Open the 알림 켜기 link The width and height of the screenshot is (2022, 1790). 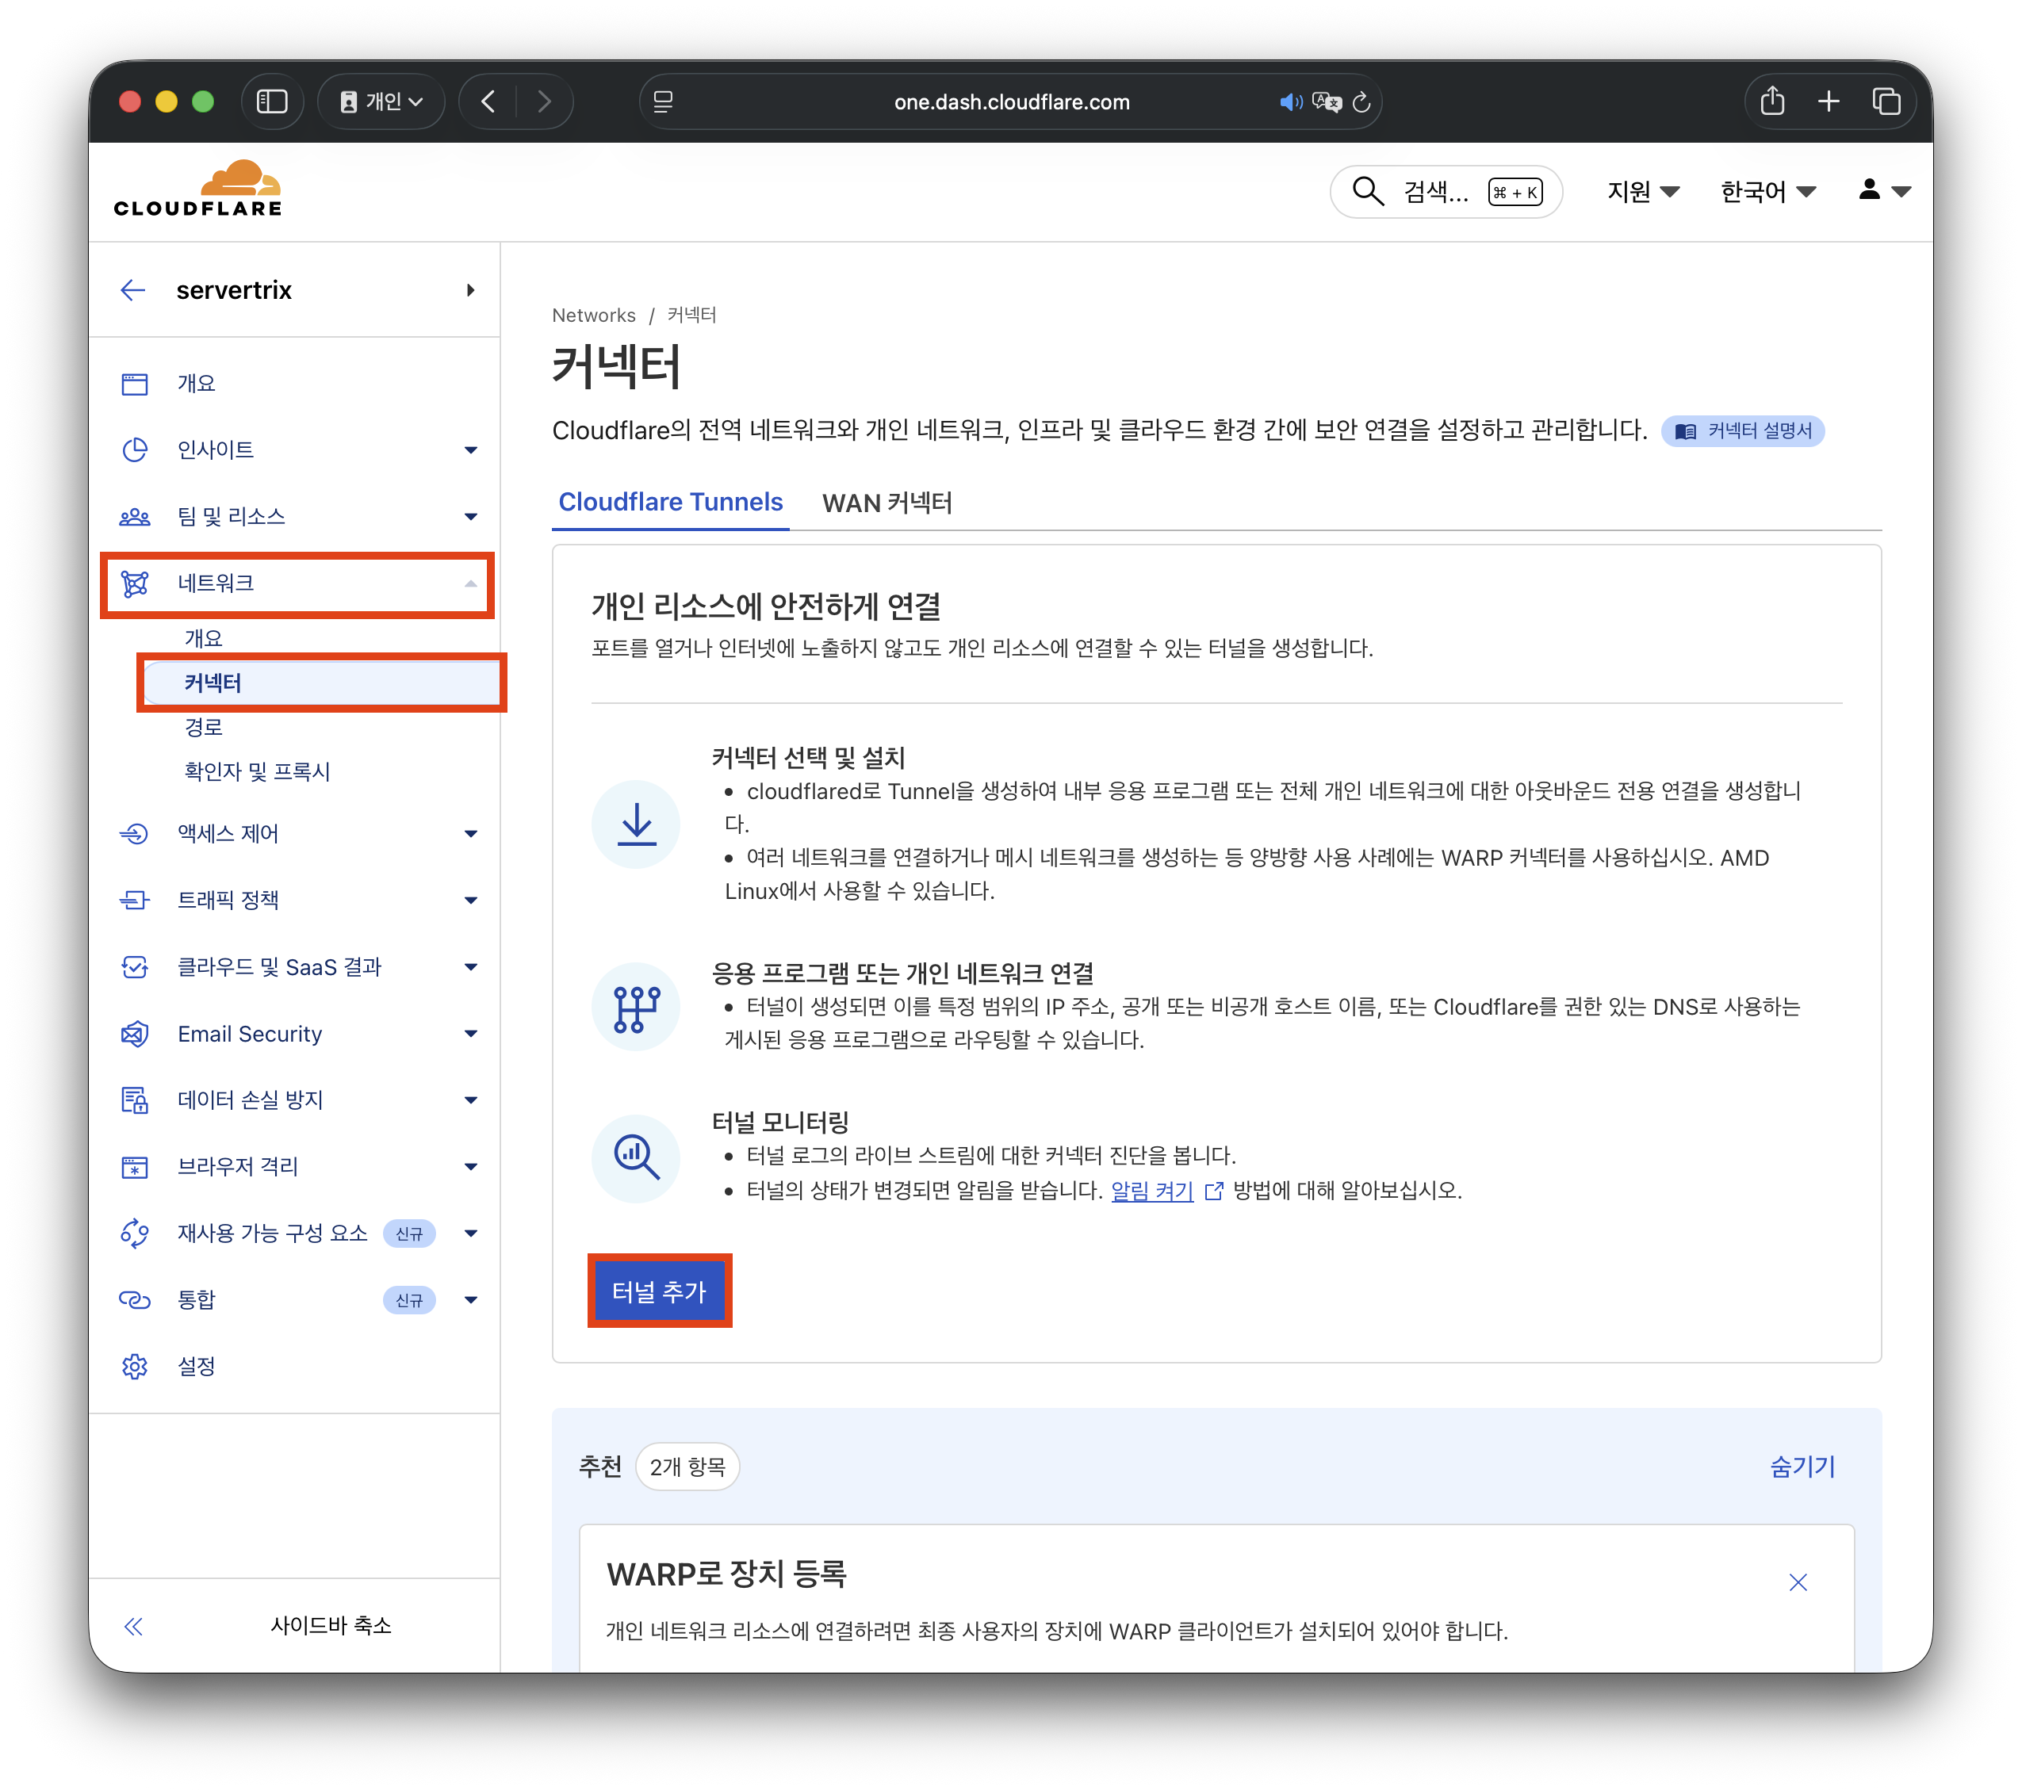(1151, 1191)
